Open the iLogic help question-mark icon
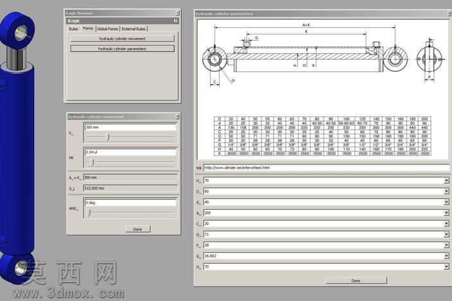Image resolution: width=452 pixels, height=301 pixels. pos(175,21)
